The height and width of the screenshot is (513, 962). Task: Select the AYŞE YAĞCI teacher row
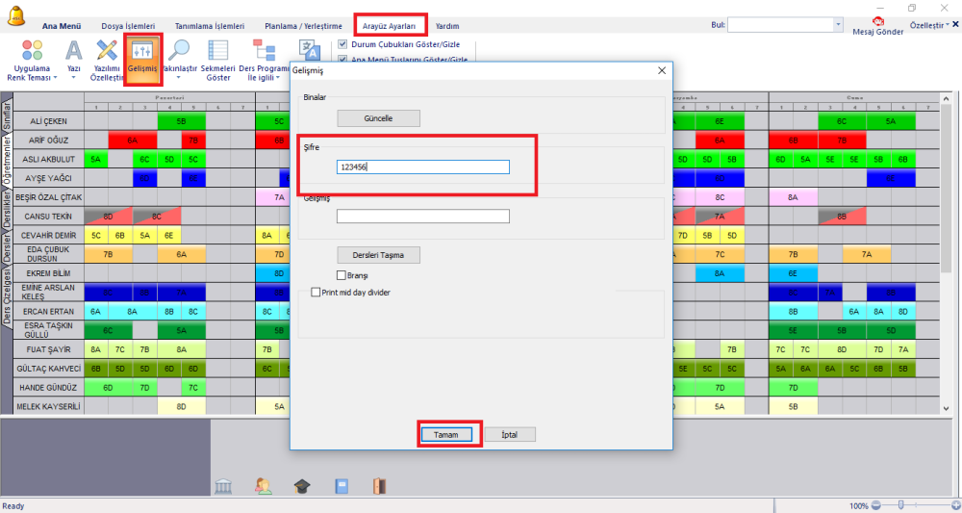48,178
